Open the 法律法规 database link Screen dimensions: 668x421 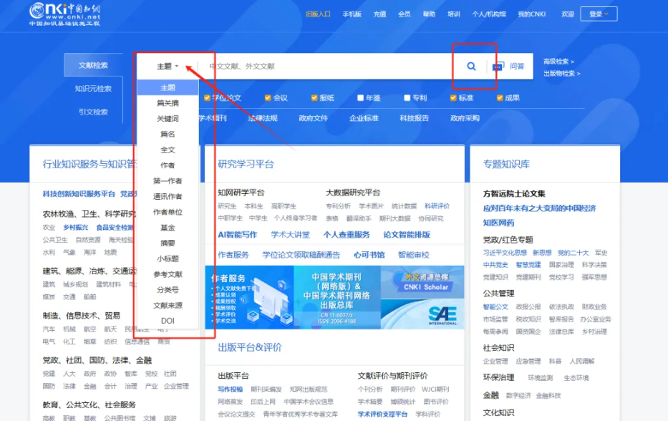click(263, 118)
